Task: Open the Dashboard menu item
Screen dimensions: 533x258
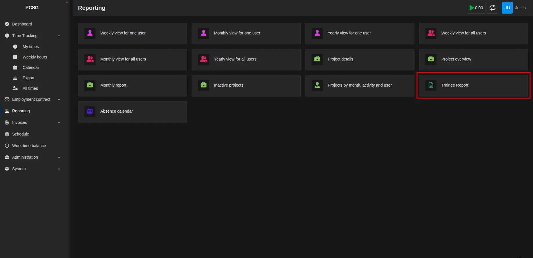Action: pos(34,24)
